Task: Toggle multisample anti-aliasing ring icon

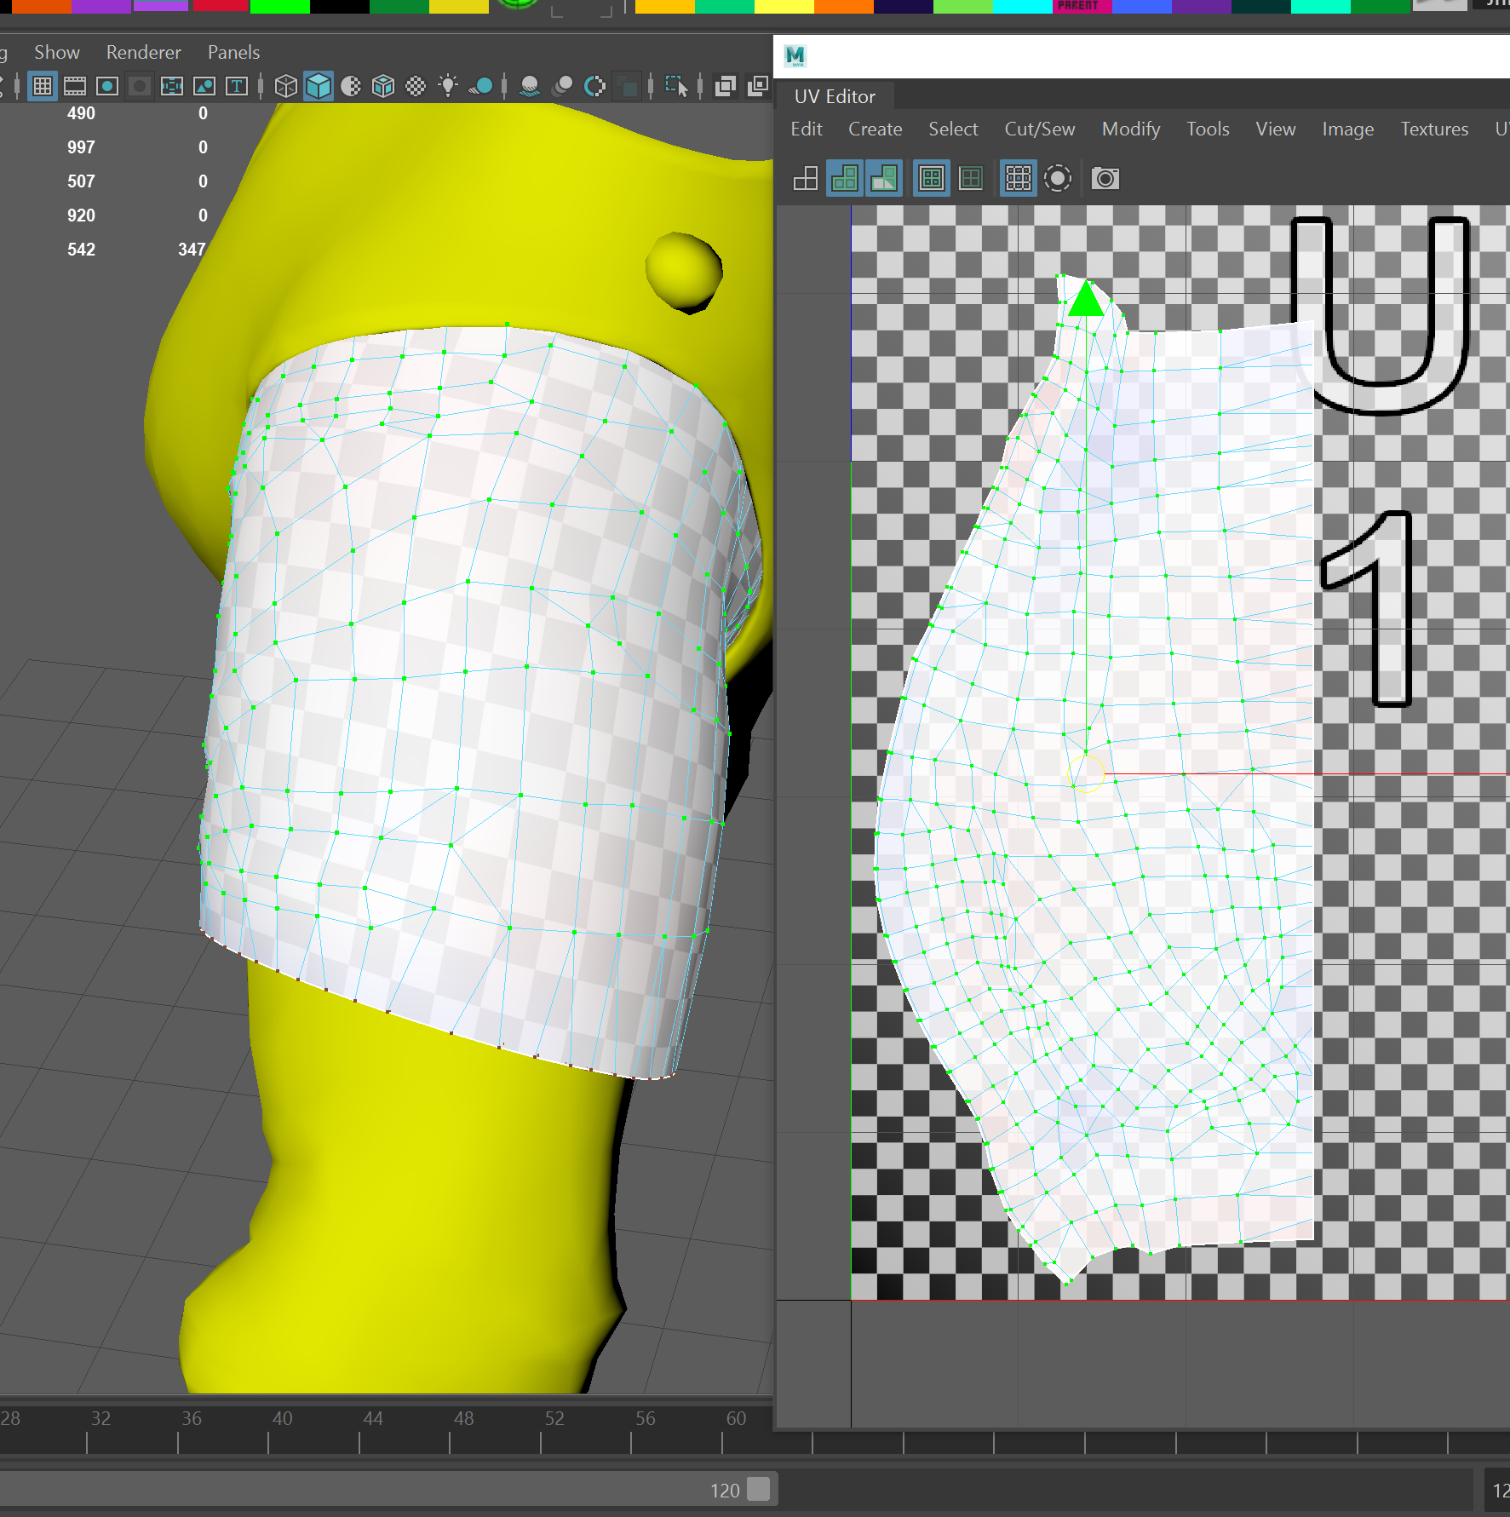Action: [594, 86]
